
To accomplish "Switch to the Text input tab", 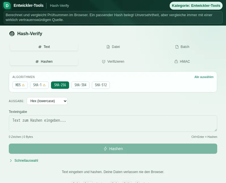I will (44, 47).
